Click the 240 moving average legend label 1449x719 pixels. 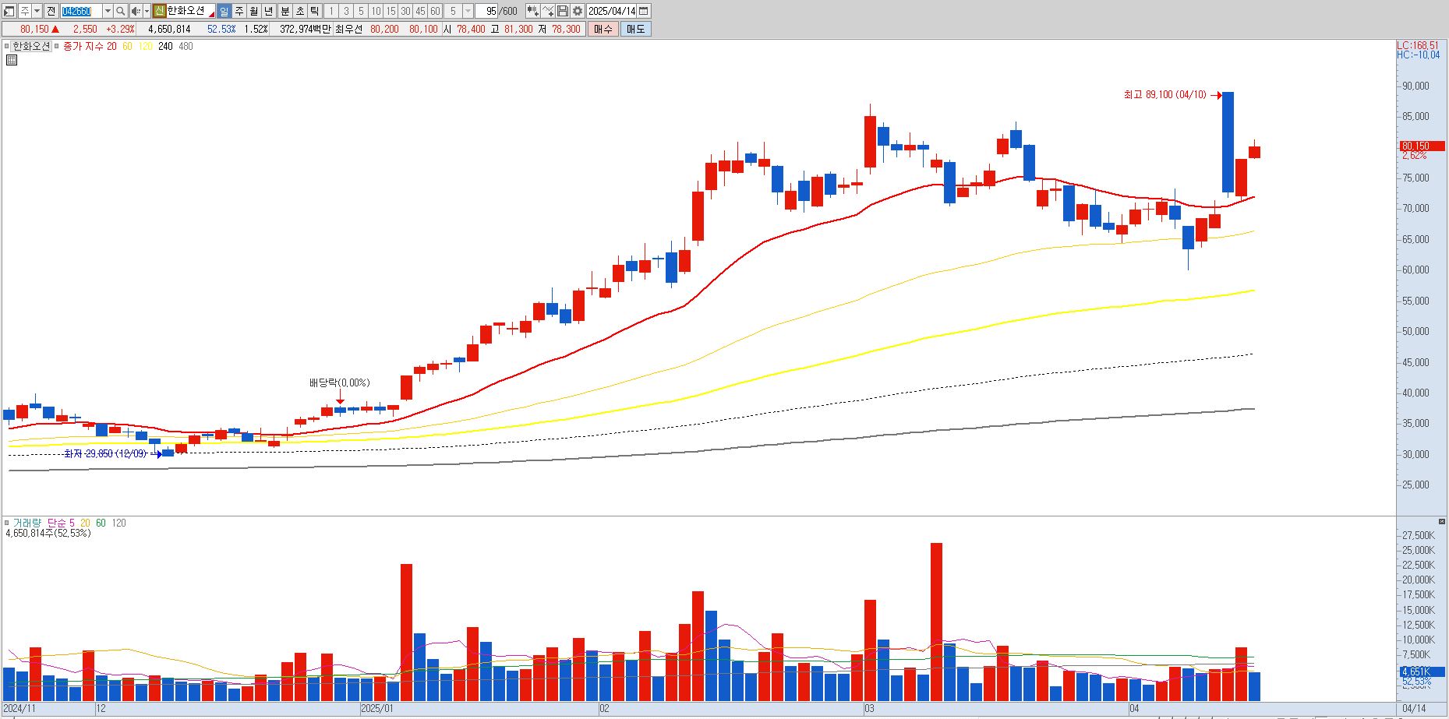click(165, 46)
